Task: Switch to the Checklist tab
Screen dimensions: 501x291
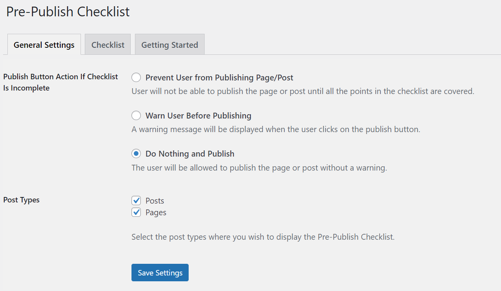Action: tap(108, 45)
